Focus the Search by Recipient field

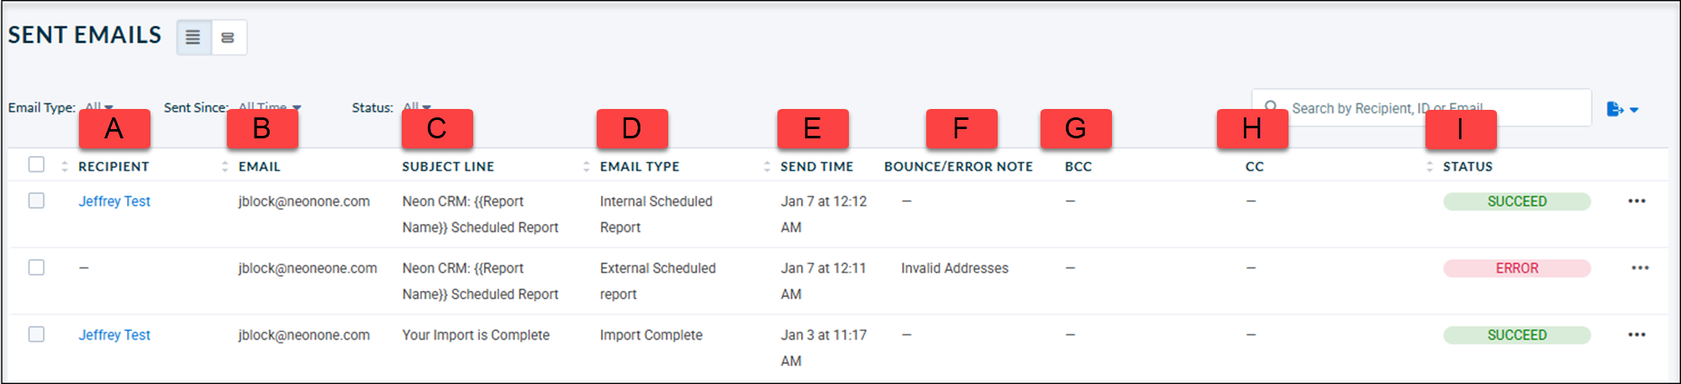[x=1422, y=108]
